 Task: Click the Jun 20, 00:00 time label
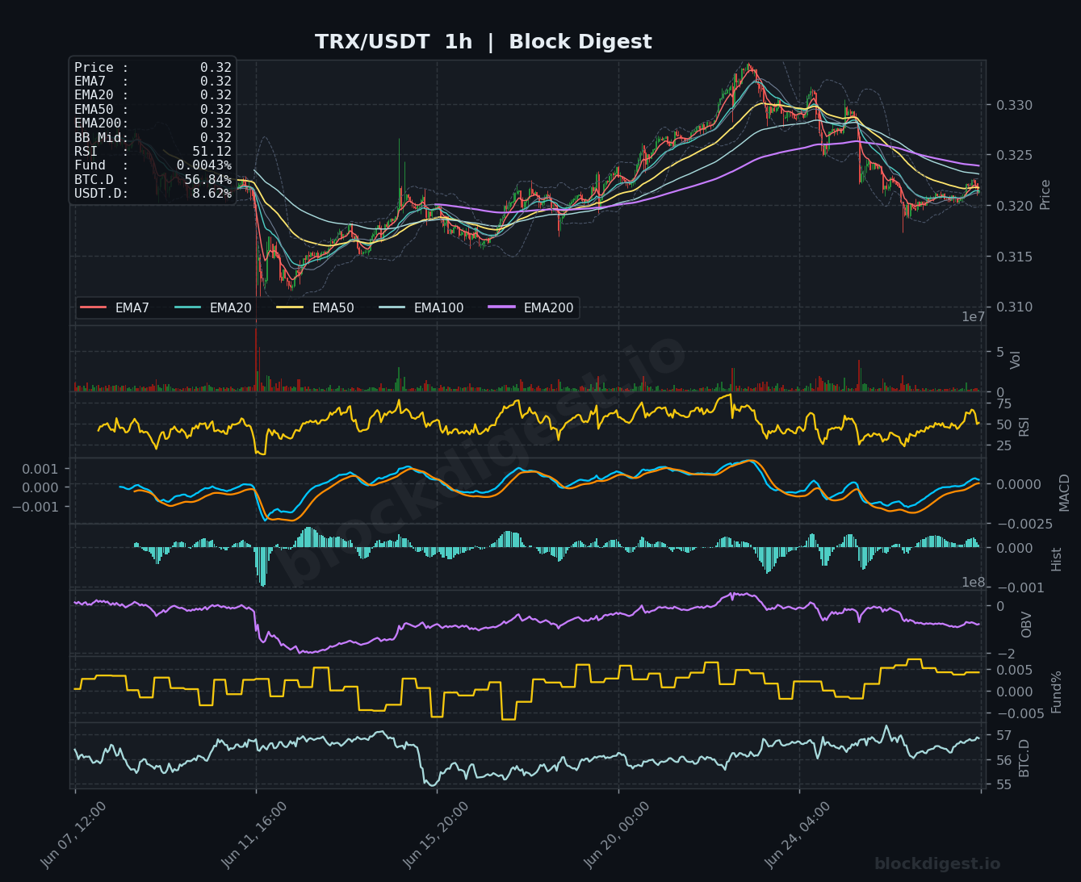(617, 834)
